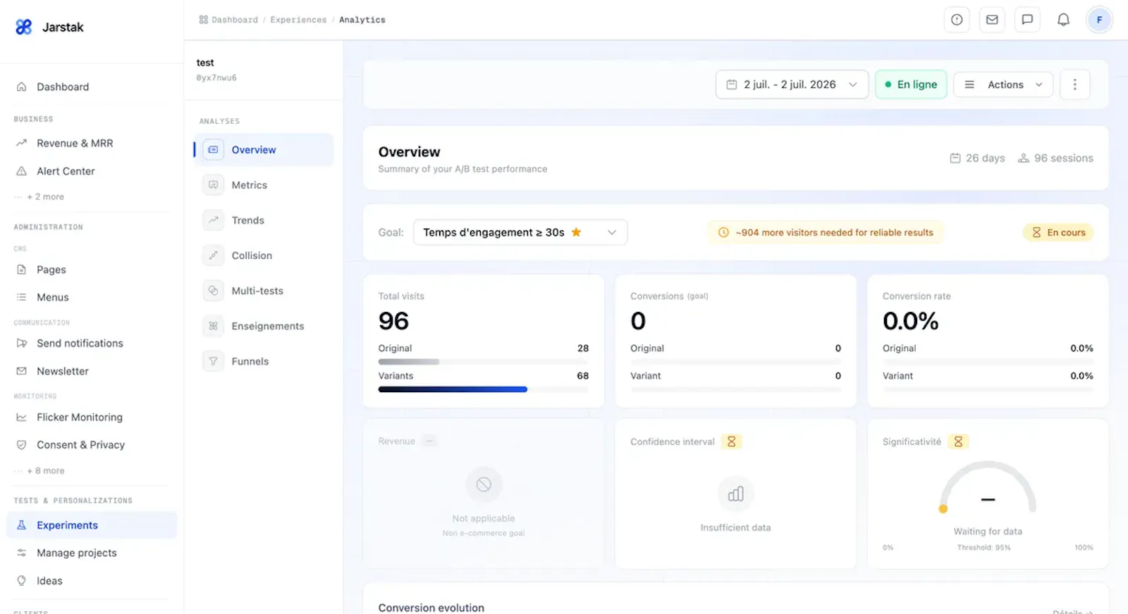Go to Experiences breadcrumb link

point(298,20)
